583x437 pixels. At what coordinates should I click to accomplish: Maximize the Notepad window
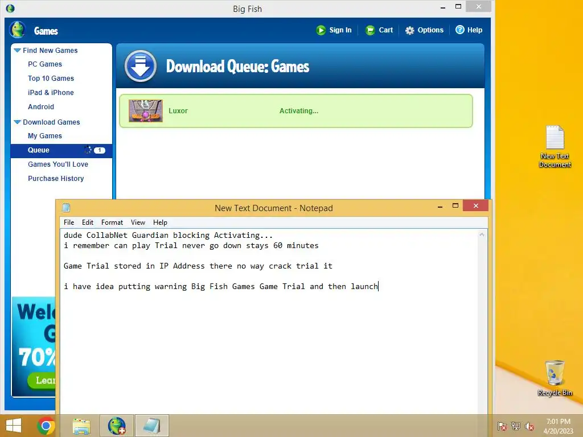455,206
